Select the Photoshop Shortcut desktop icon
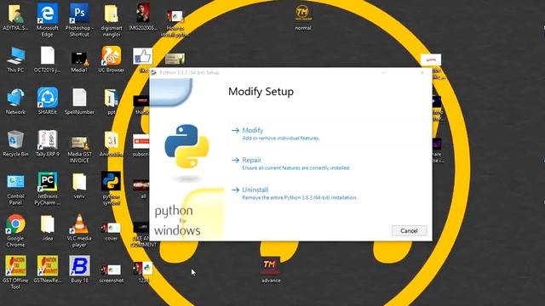 [x=79, y=20]
